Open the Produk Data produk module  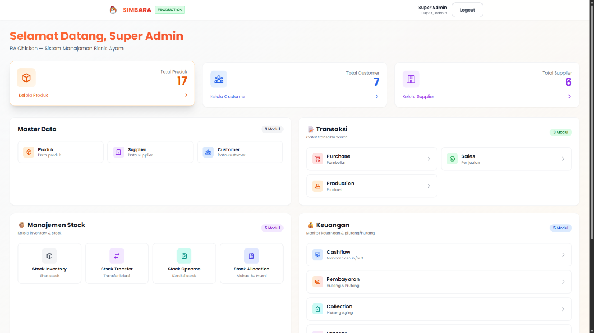click(60, 152)
